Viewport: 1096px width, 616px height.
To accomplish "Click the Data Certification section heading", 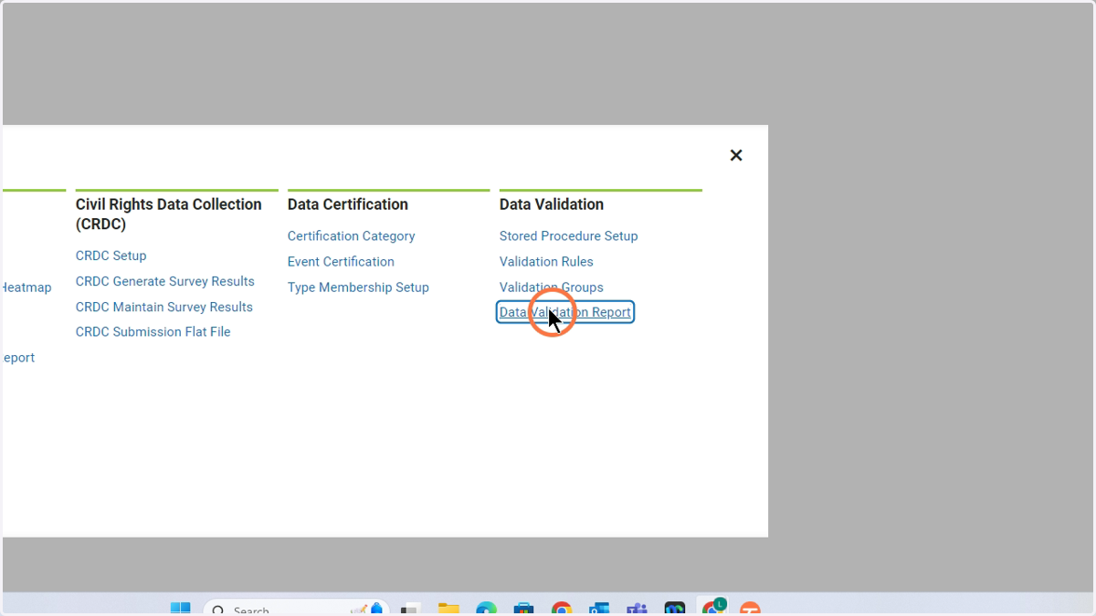I will click(x=348, y=204).
